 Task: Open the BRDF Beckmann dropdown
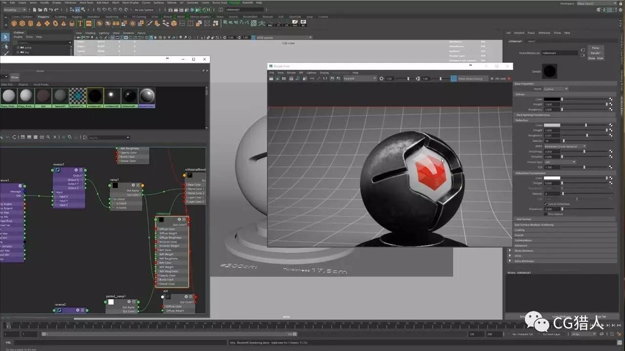coord(565,146)
